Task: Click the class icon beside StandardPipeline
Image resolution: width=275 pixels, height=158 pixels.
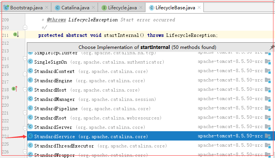Action: tap(30, 108)
